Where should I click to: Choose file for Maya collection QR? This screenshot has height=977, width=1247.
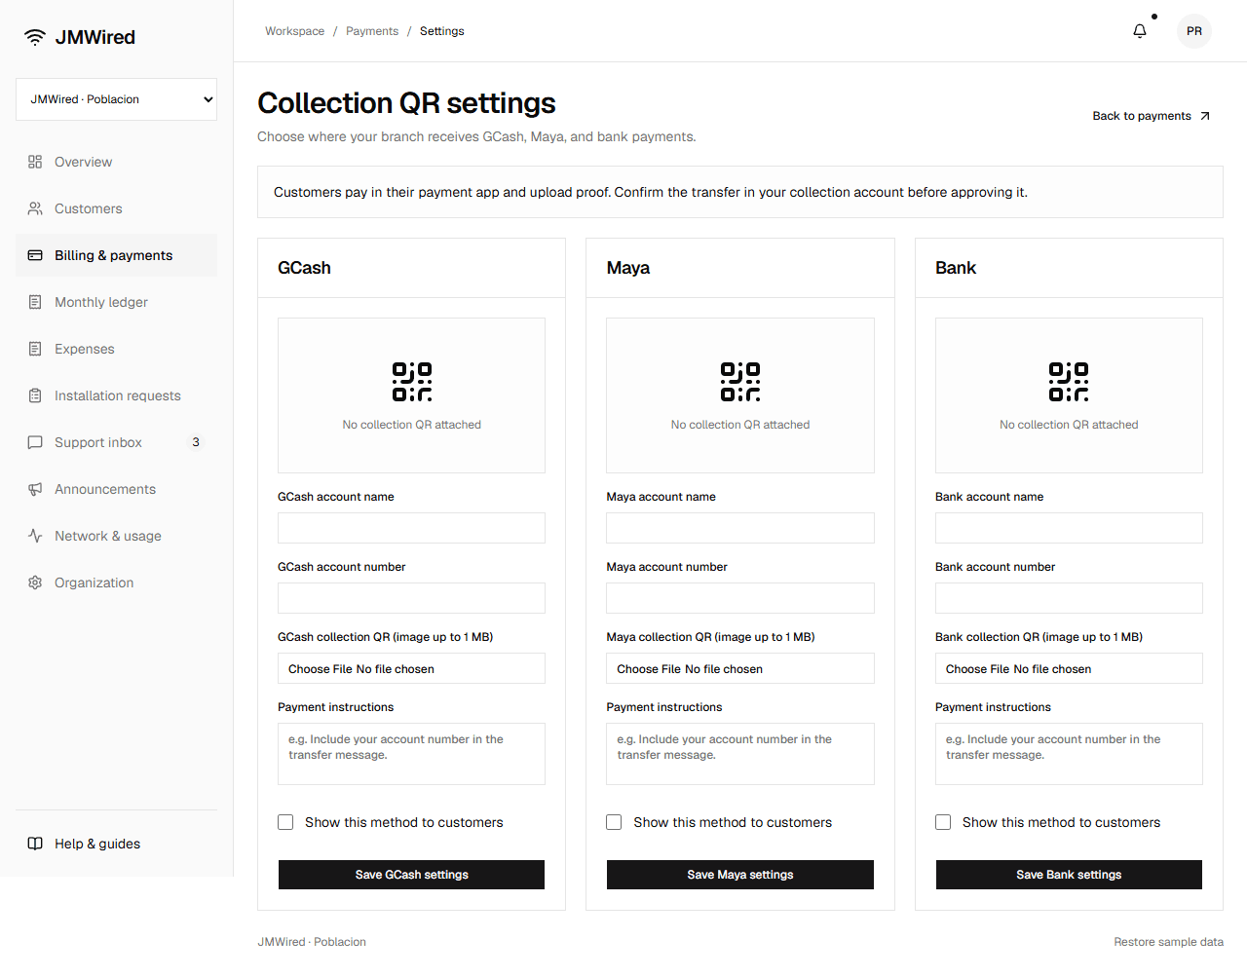[740, 668]
